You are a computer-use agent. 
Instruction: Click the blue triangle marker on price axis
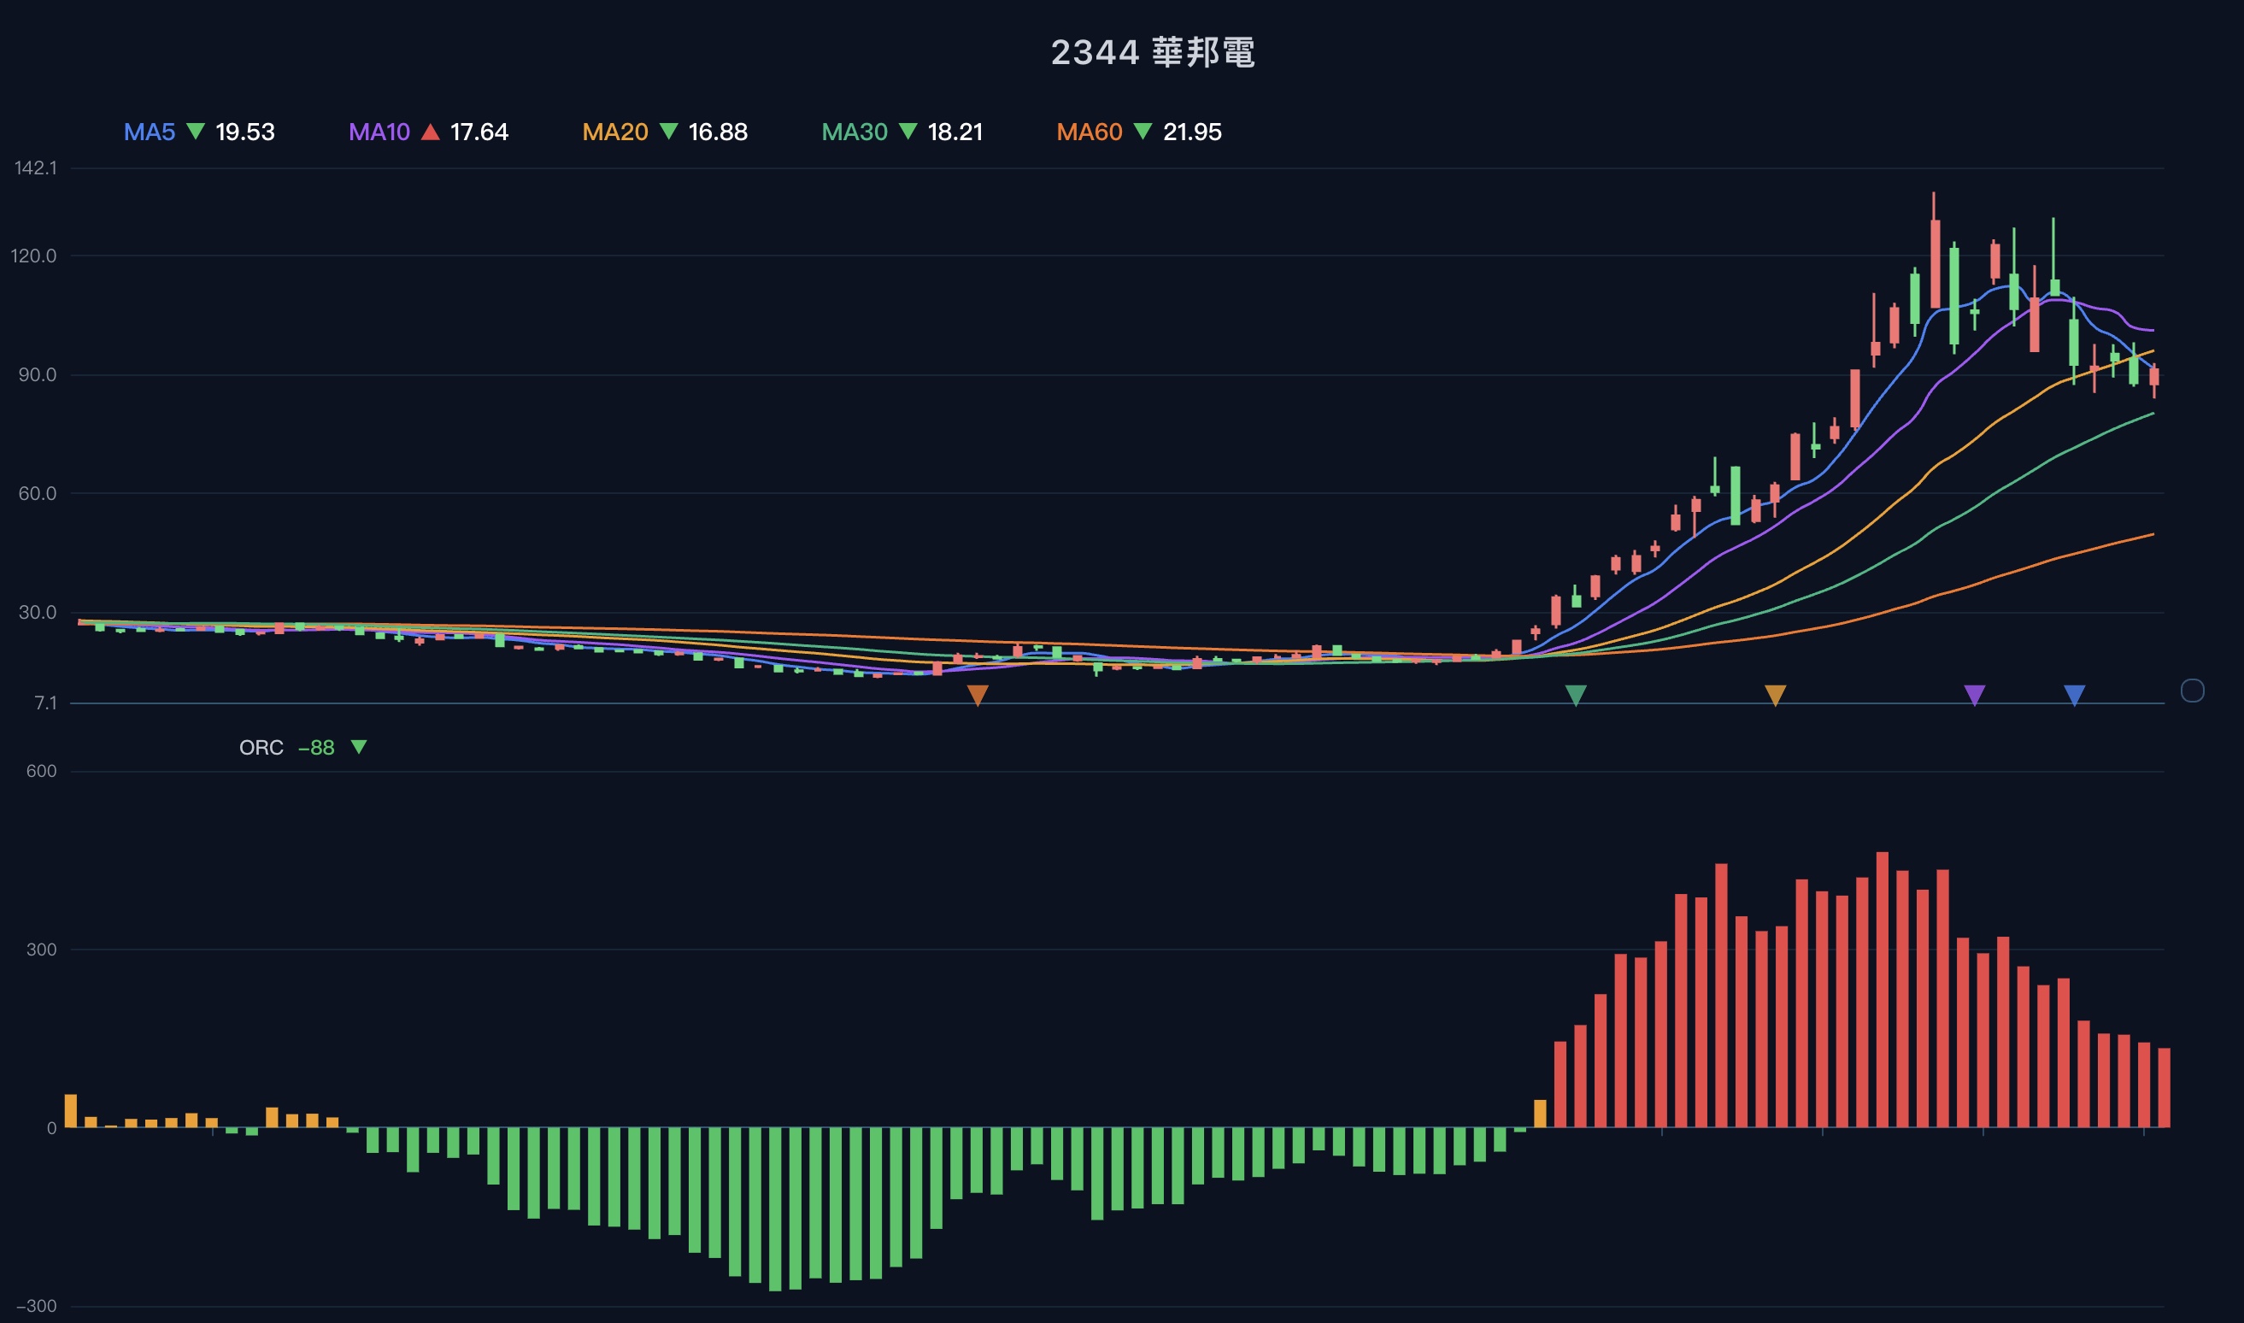coord(2074,695)
